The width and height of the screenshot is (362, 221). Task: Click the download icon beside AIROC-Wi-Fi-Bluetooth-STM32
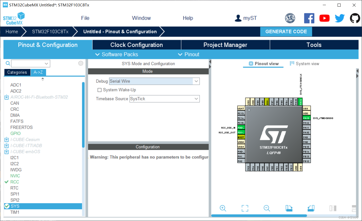coord(7,97)
